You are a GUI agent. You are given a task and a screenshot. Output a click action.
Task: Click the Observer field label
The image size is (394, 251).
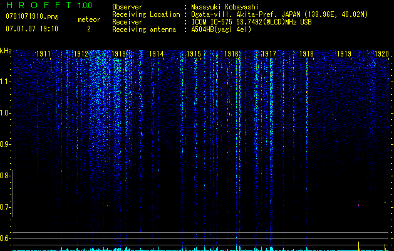pyautogui.click(x=127, y=7)
